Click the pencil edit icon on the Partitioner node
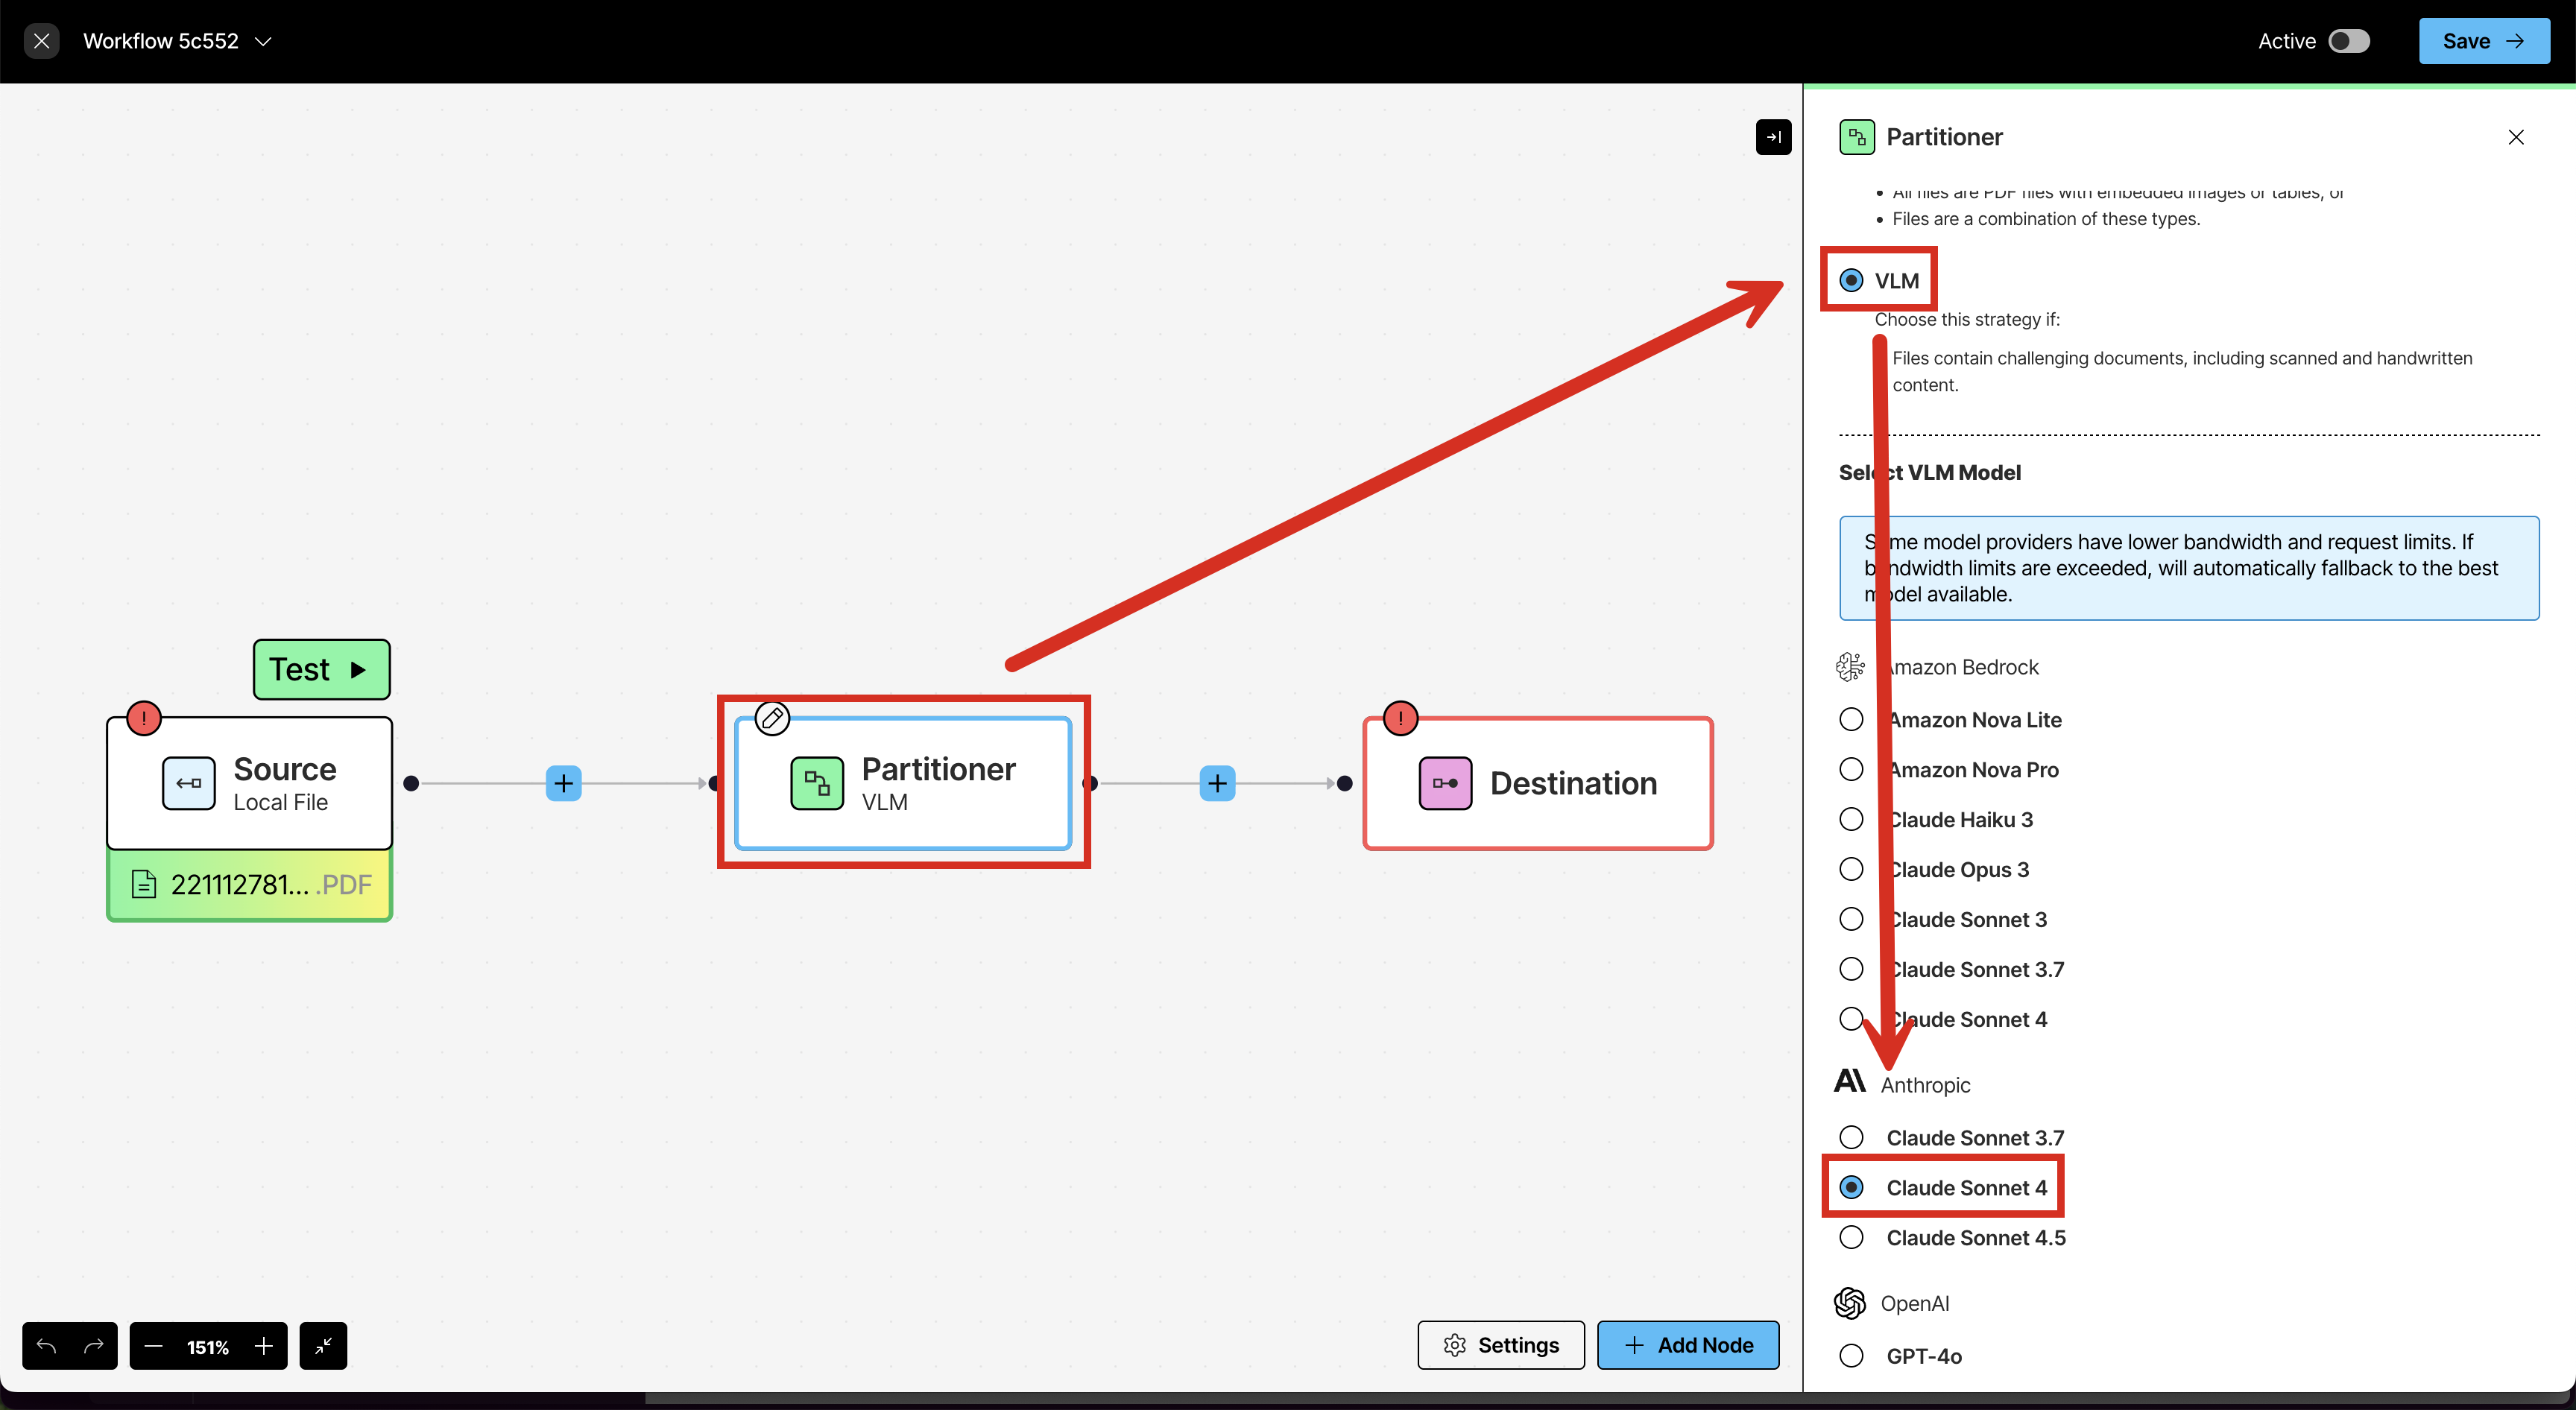Viewport: 2576px width, 1410px height. pyautogui.click(x=771, y=717)
